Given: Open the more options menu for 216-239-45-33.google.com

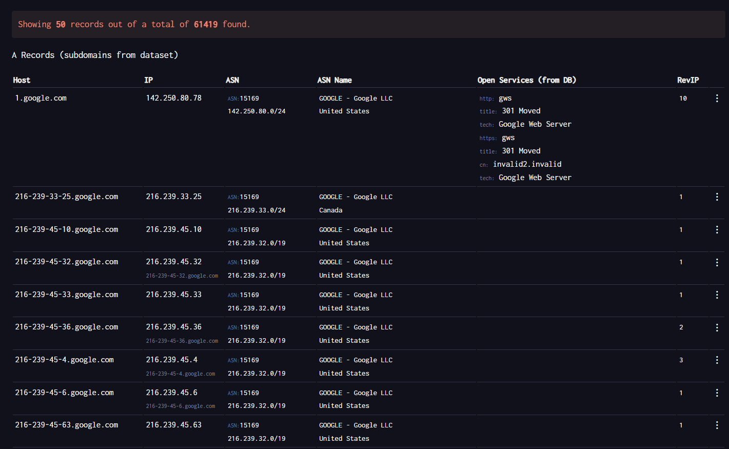Looking at the screenshot, I should 717,295.
